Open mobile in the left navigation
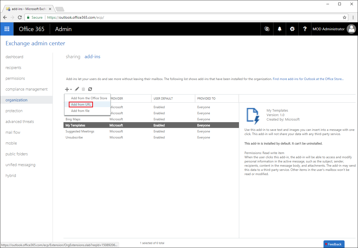This screenshot has width=358, height=248. (x=11, y=143)
